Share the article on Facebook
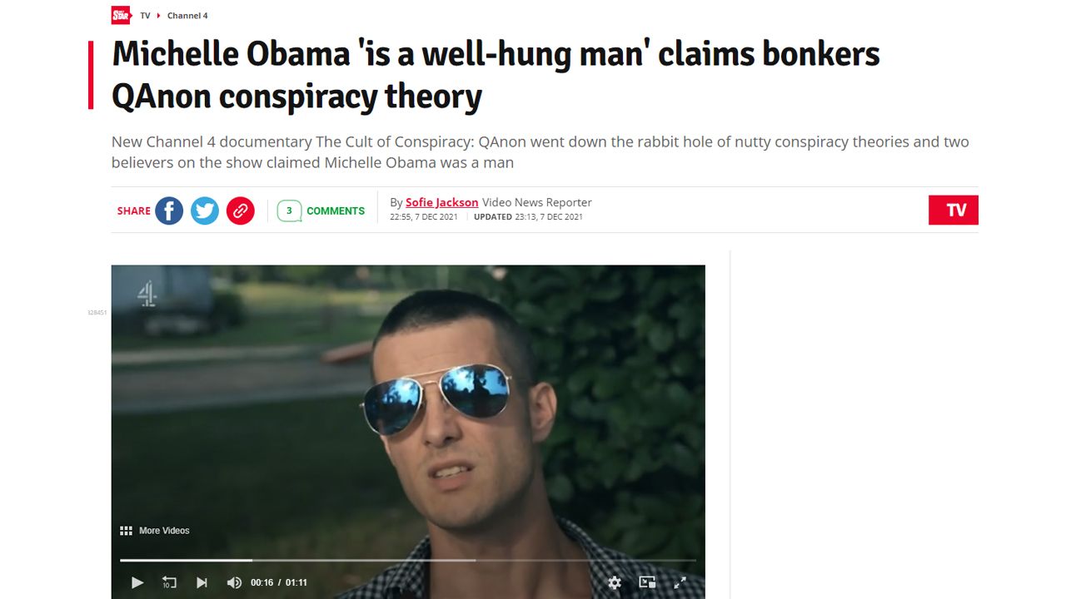This screenshot has height=599, width=1066. click(169, 210)
